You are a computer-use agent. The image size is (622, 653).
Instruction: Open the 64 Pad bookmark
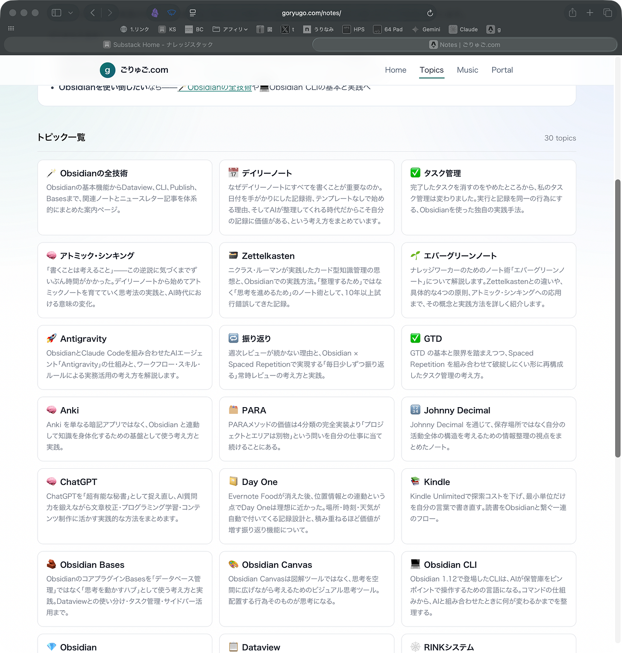388,29
